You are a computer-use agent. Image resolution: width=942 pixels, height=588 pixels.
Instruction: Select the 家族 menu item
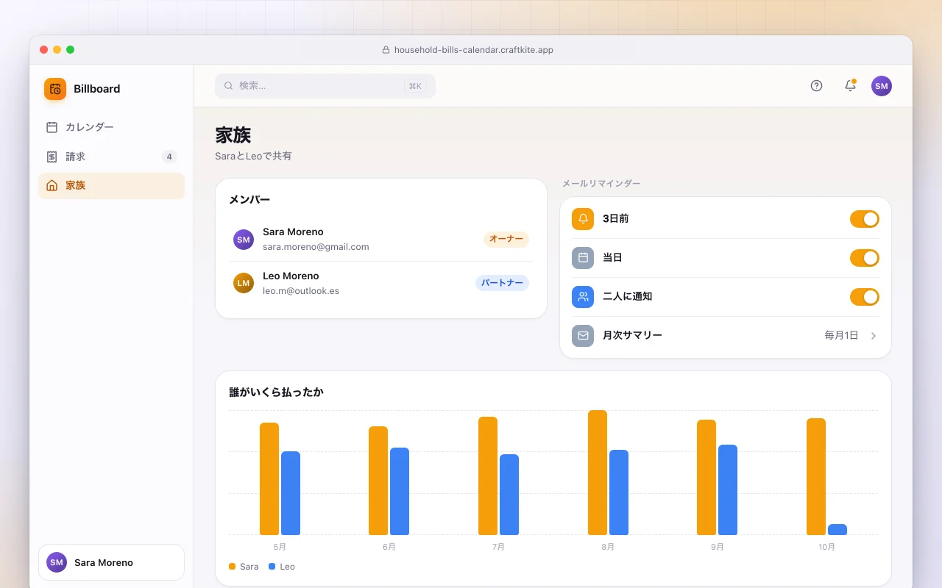[x=111, y=185]
